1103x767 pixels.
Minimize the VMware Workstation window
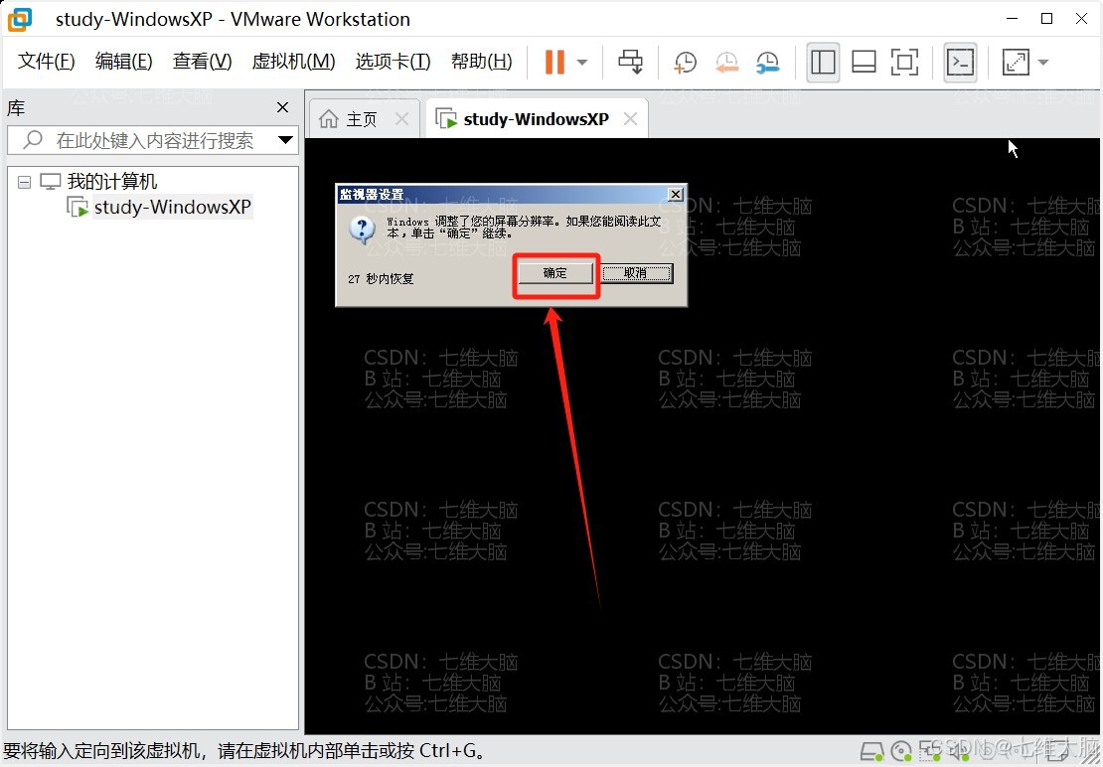tap(1013, 18)
